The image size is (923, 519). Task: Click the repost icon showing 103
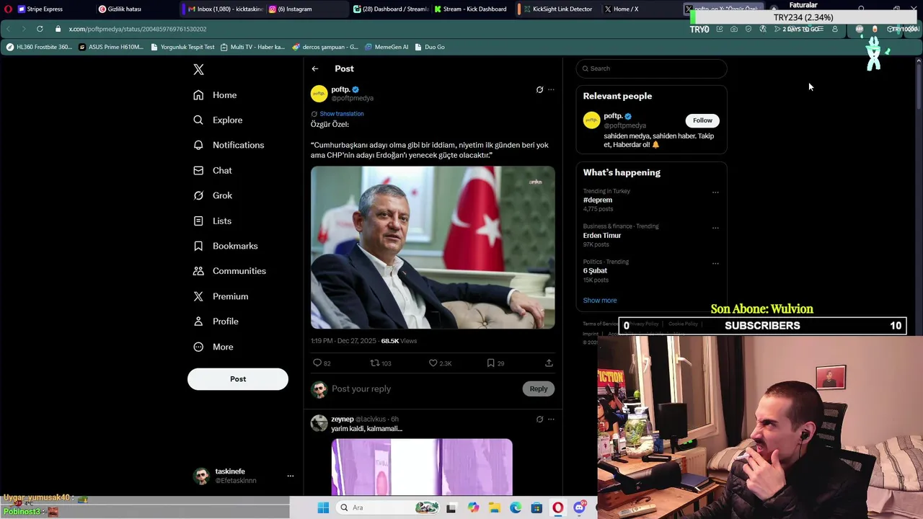375,363
